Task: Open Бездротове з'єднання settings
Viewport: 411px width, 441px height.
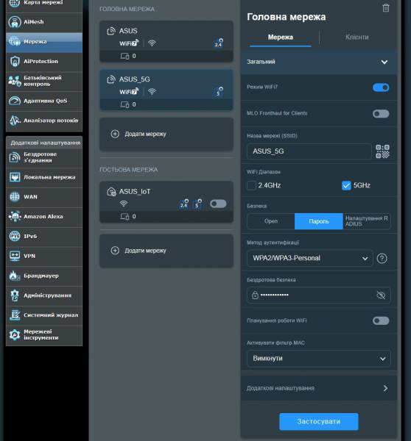Action: click(x=44, y=157)
